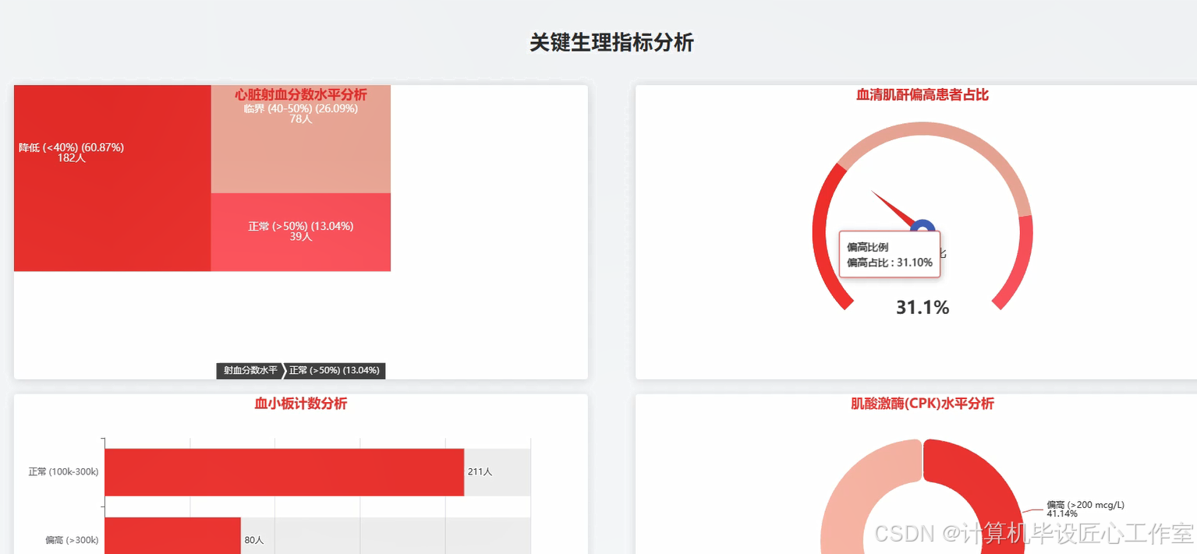The image size is (1197, 554).
Task: Click the 血小板计数分析 chart title
Action: coord(301,404)
